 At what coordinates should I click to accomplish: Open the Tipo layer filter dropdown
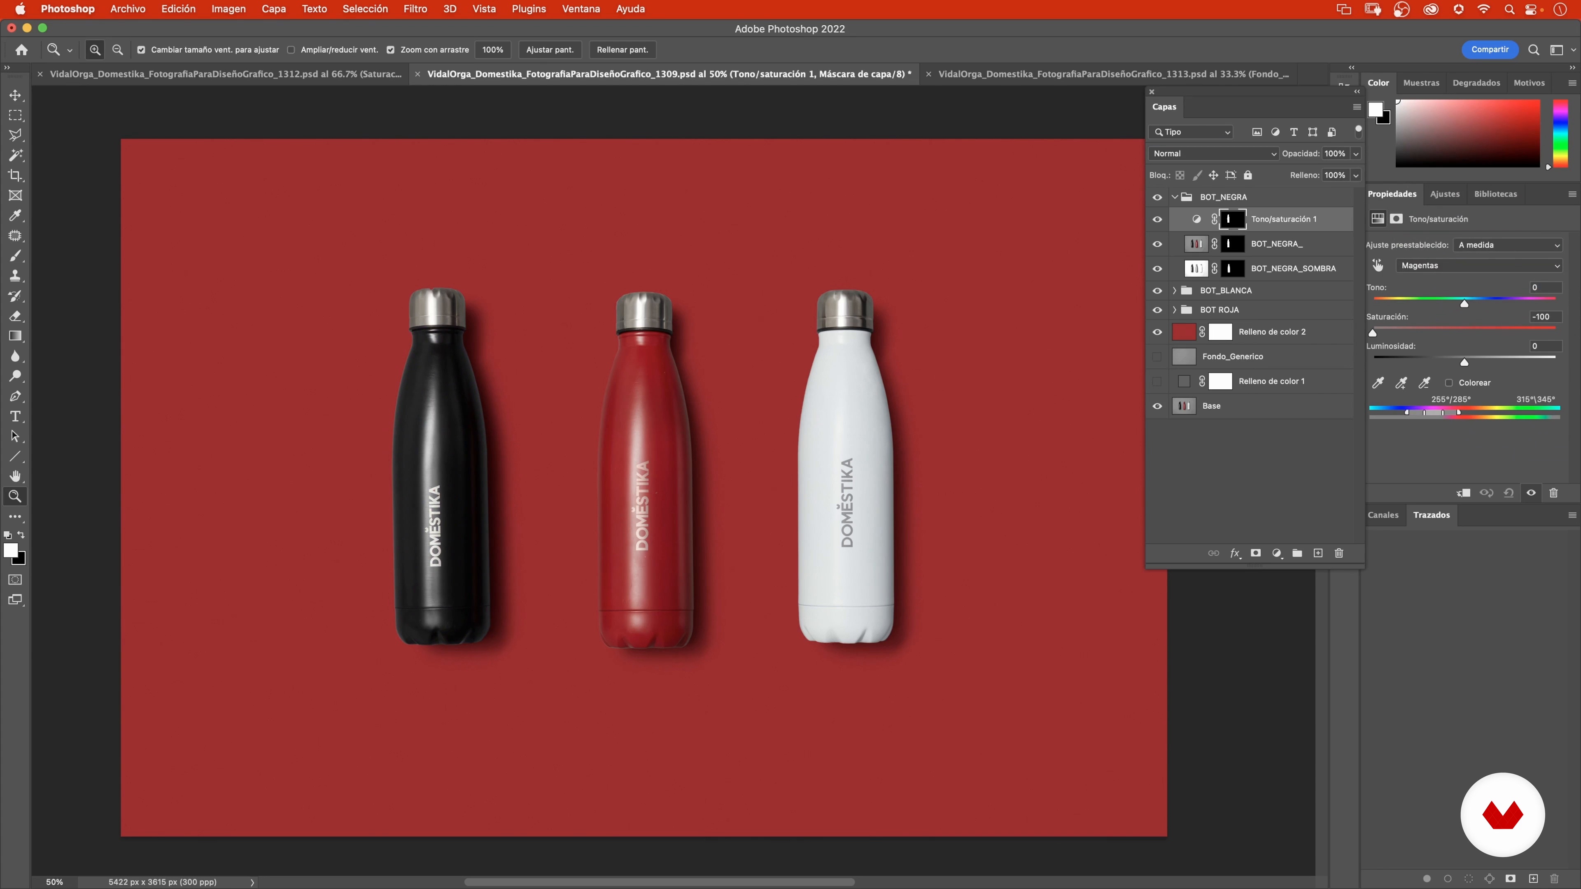pyautogui.click(x=1191, y=132)
